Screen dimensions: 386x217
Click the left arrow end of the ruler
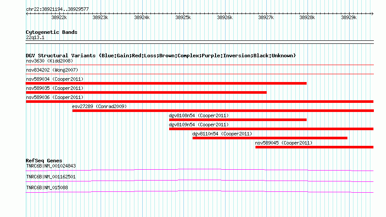pos(27,14)
